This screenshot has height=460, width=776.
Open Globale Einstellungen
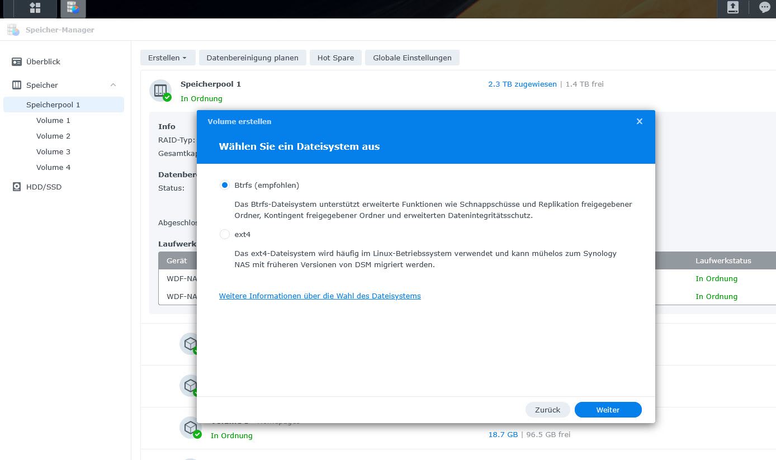click(x=412, y=58)
